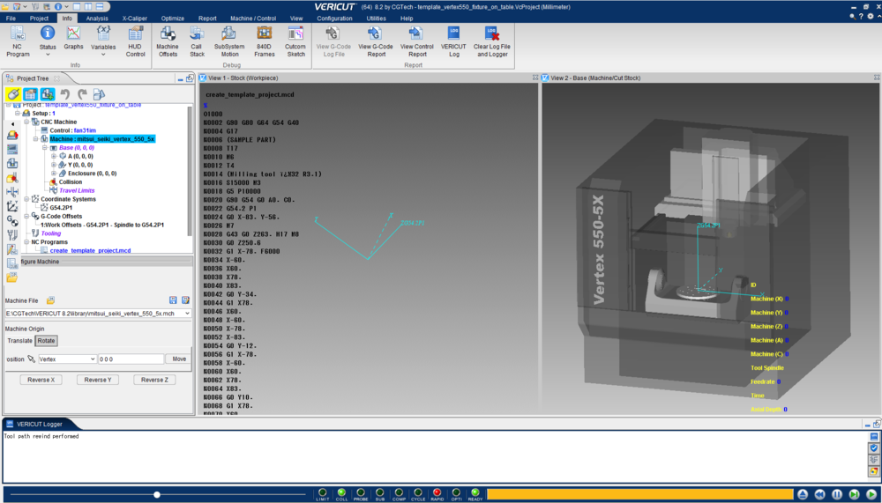
Task: Click the yellow-highlighted mouse icon in Project Tree toolbar
Action: (x=14, y=94)
